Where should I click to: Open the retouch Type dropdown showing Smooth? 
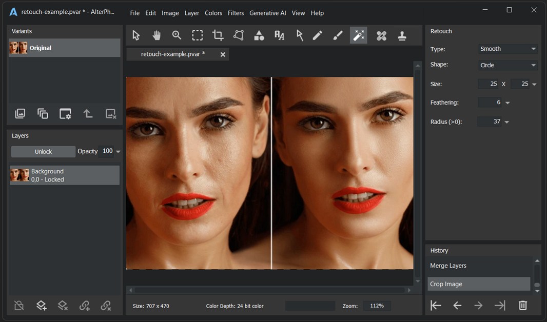tap(507, 49)
